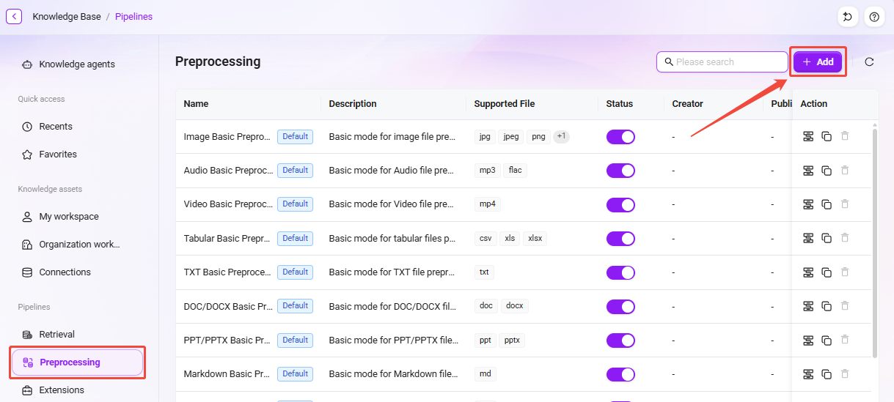Open configure icon for PPT/PPTX Basic row
Screen dimensions: 894x402
pyautogui.click(x=808, y=340)
